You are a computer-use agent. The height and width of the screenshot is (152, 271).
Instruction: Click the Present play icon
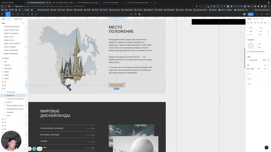257,14
